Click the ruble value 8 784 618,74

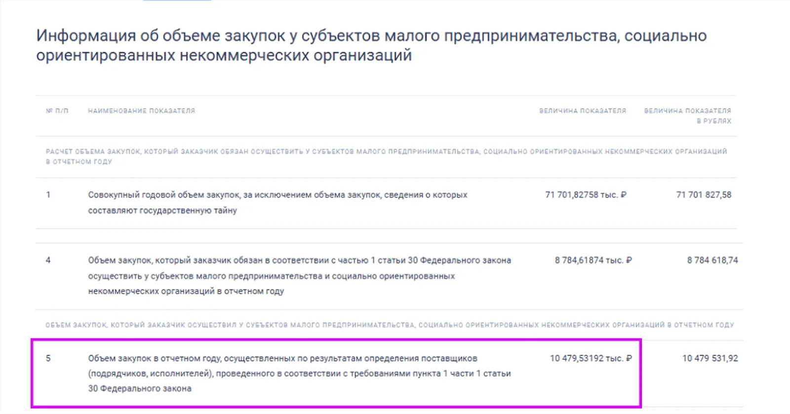pos(712,260)
